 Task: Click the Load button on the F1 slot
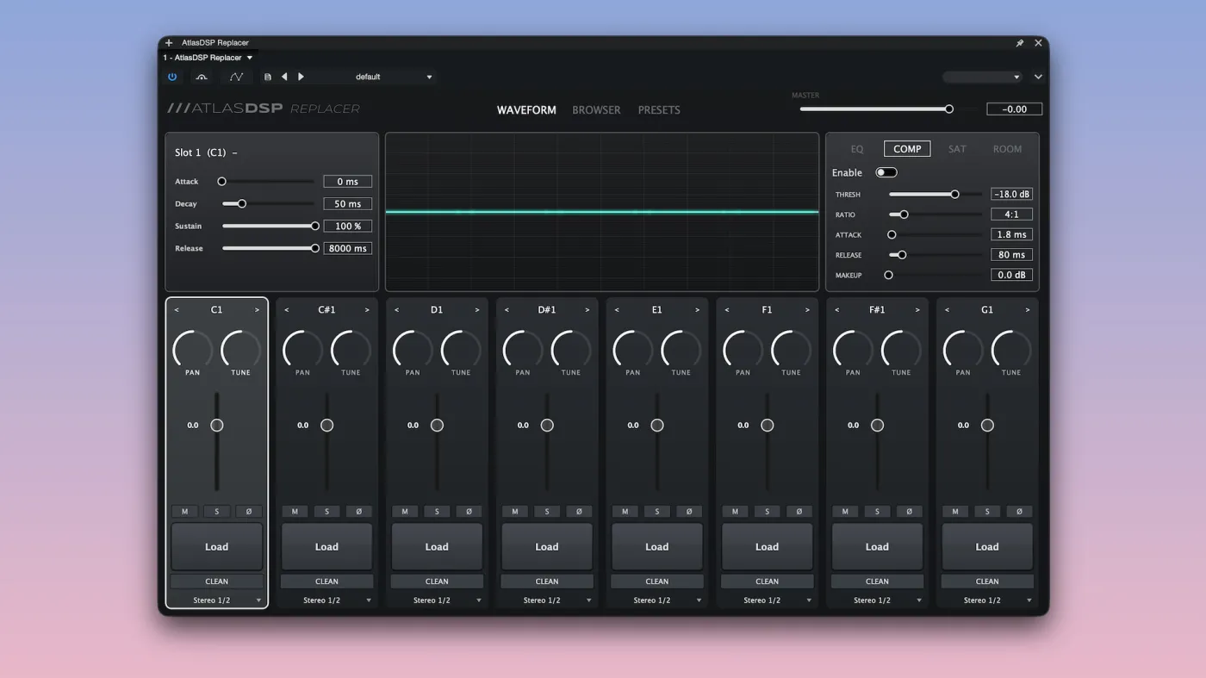[x=767, y=547]
